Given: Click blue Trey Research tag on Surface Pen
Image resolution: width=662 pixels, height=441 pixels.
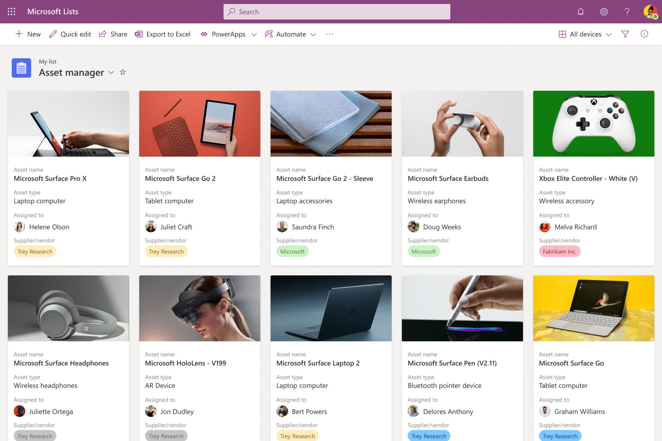Looking at the screenshot, I should point(429,436).
